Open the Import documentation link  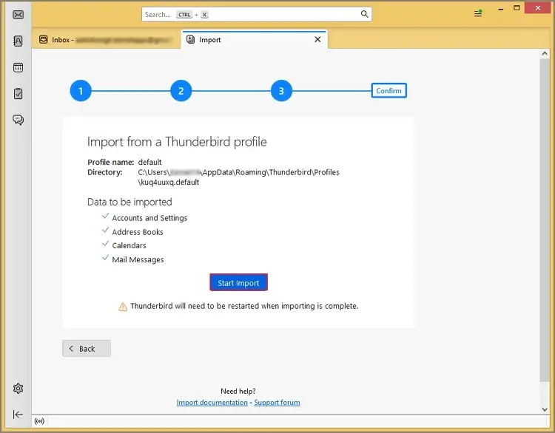point(212,403)
